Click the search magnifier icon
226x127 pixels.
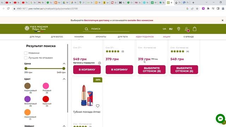86,29
